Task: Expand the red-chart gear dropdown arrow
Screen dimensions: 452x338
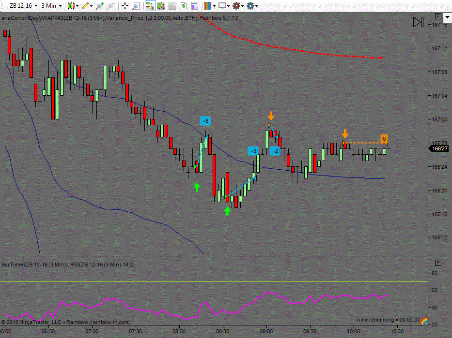Action: coord(243,6)
